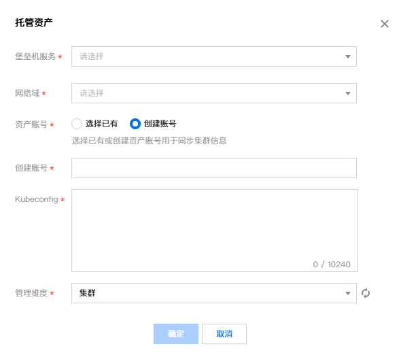Click the 托管资产 dialog title

tap(34, 22)
